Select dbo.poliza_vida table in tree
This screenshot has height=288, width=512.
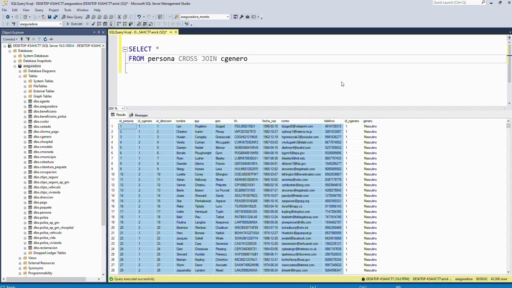click(x=44, y=238)
